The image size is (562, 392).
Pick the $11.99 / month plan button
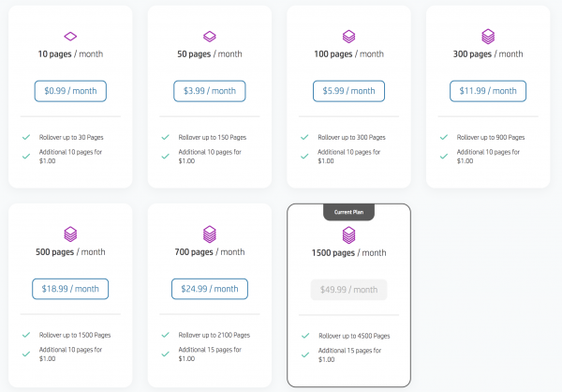(488, 92)
